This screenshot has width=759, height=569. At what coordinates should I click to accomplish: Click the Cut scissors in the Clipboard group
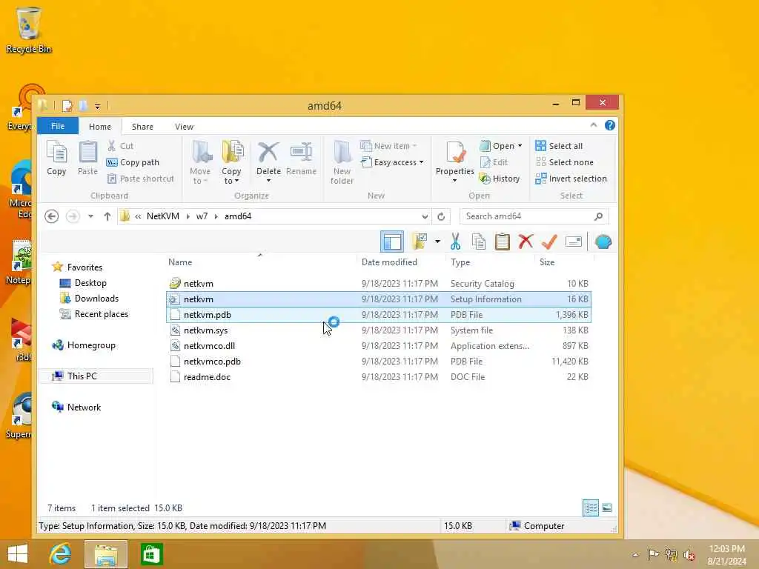click(x=112, y=146)
